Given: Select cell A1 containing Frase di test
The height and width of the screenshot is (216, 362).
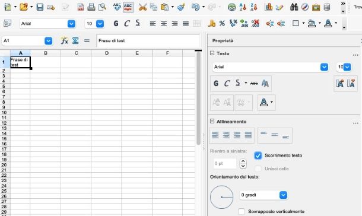Looking at the screenshot, I should pyautogui.click(x=20, y=62).
